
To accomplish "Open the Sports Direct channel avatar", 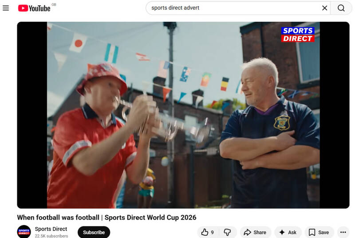I will pos(24,232).
